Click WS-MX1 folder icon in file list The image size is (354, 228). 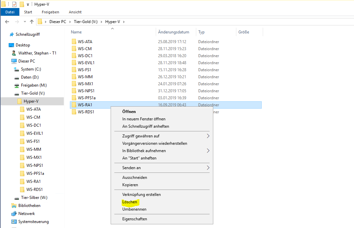74,84
